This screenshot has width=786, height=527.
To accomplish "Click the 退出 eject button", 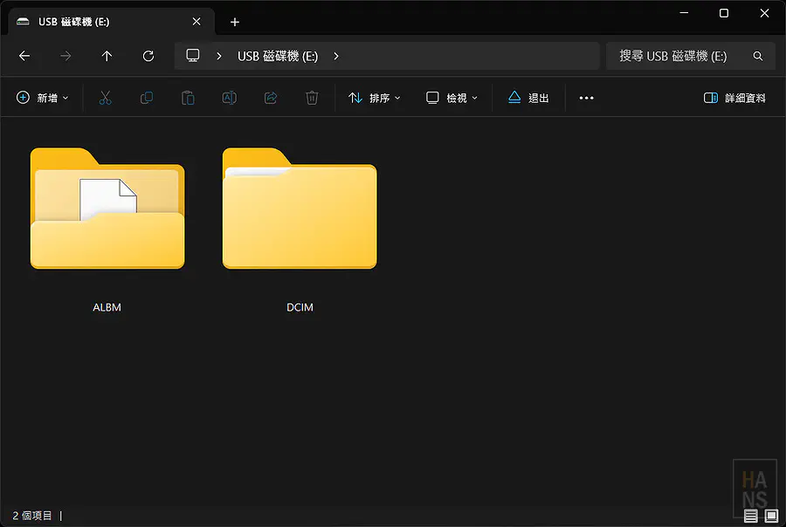I will coord(528,98).
